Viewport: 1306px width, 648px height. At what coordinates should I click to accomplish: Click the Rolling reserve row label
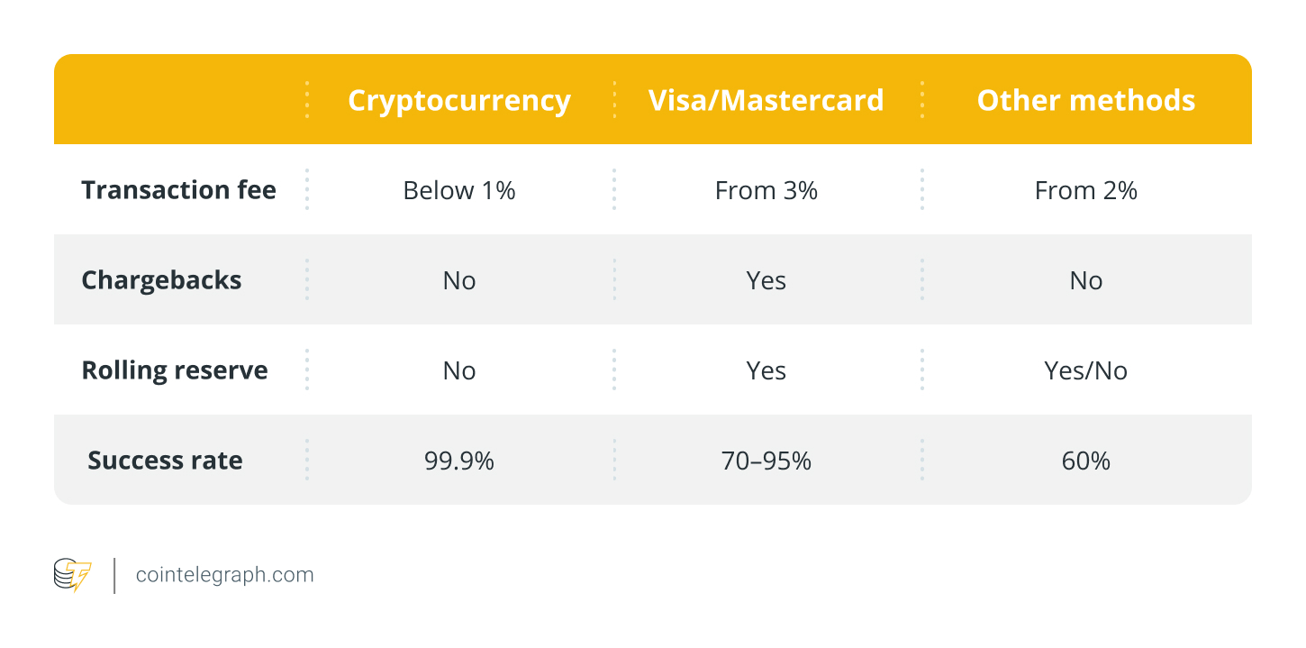pos(175,370)
